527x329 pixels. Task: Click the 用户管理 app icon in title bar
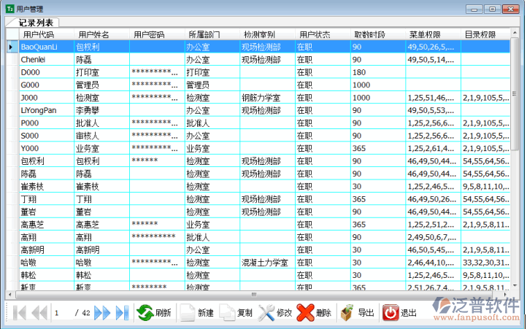pos(9,9)
